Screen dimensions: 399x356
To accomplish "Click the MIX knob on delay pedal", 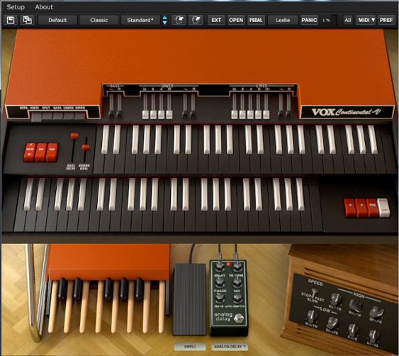I will (237, 283).
